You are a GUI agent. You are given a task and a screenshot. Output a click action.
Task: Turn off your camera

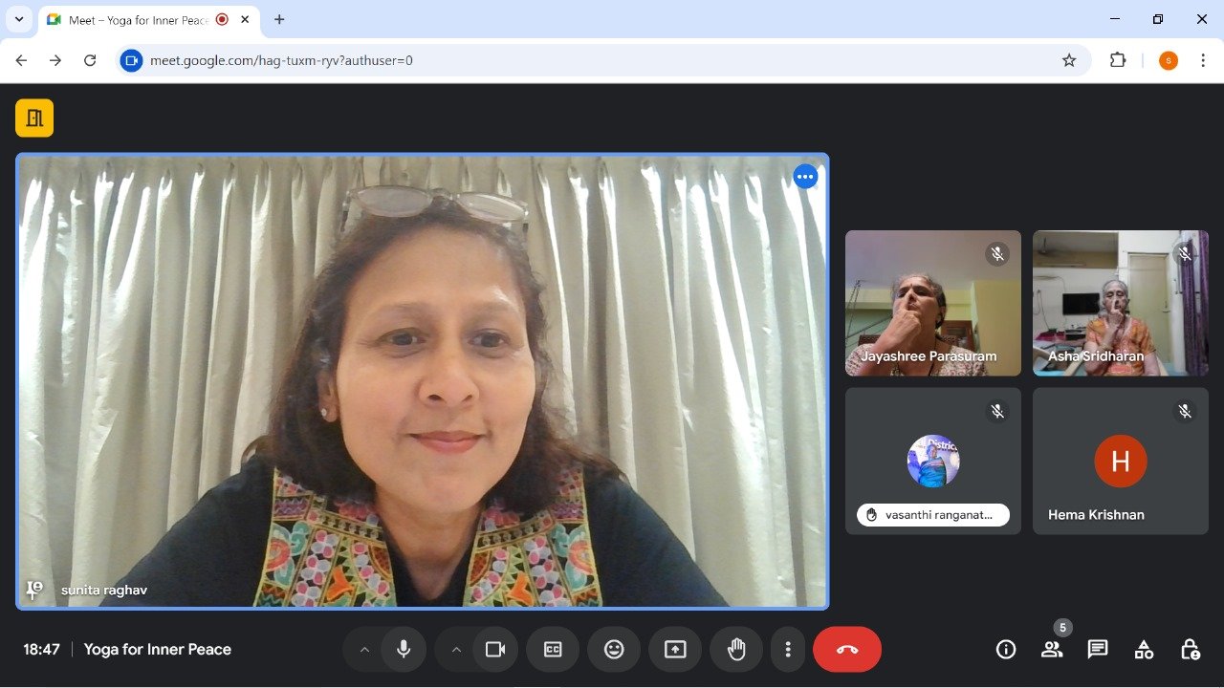coord(495,649)
